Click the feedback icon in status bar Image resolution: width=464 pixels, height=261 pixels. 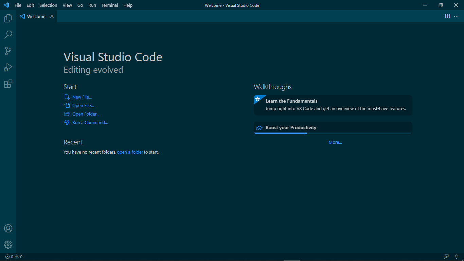(x=446, y=257)
